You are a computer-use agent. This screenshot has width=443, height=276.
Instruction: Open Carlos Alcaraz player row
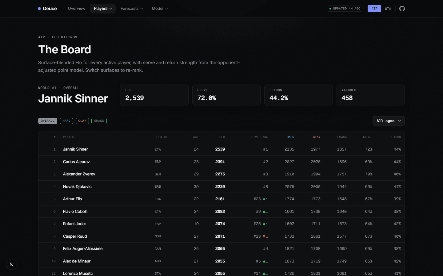point(221,162)
